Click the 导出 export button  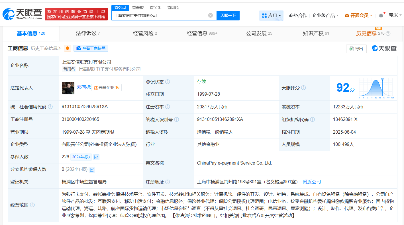pos(356,49)
